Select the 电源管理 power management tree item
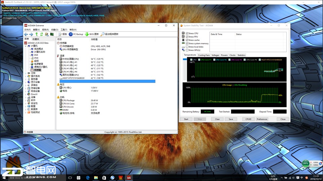The height and width of the screenshot is (181, 323). (38, 64)
